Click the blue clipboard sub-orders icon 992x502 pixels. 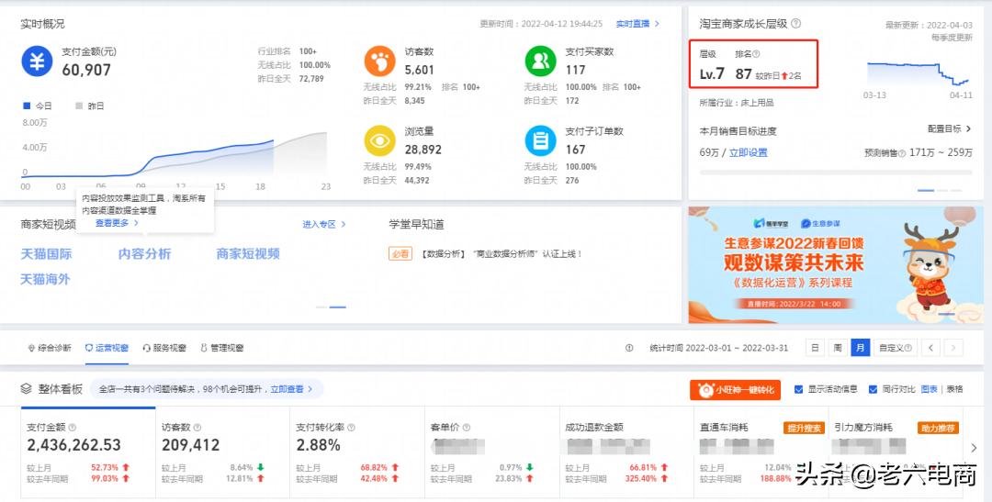(540, 140)
